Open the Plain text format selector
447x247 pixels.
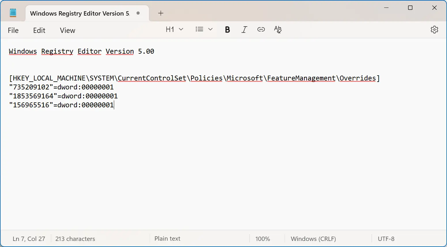pos(167,239)
